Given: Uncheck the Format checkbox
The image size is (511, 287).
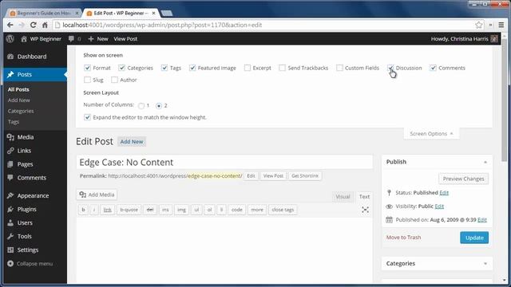Looking at the screenshot, I should point(87,68).
